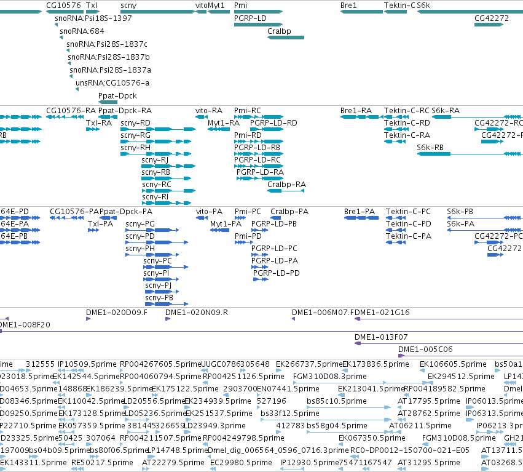523x472 pixels.
Task: Select the bs85c10.5prime EST label
Action: tap(337, 401)
